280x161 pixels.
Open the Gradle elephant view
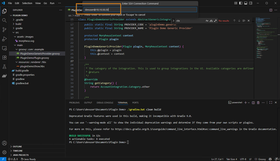pos(4,76)
